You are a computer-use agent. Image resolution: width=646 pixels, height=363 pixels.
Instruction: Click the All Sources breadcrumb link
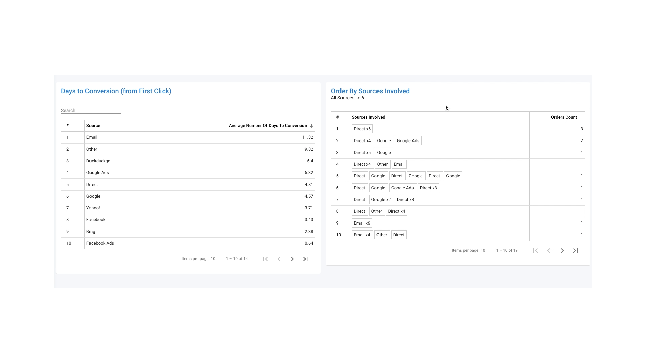tap(343, 98)
